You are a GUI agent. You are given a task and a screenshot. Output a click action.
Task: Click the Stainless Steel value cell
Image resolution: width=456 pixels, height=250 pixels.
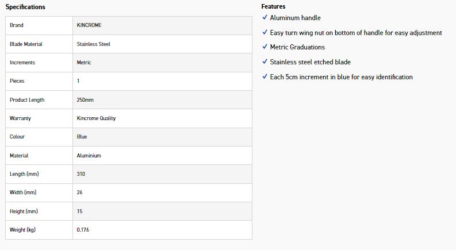pos(93,44)
